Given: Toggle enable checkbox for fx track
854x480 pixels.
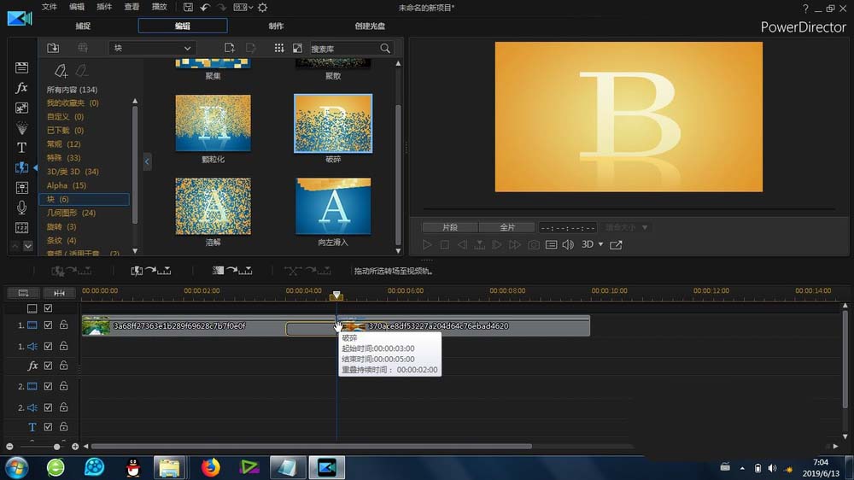Looking at the screenshot, I should (48, 365).
